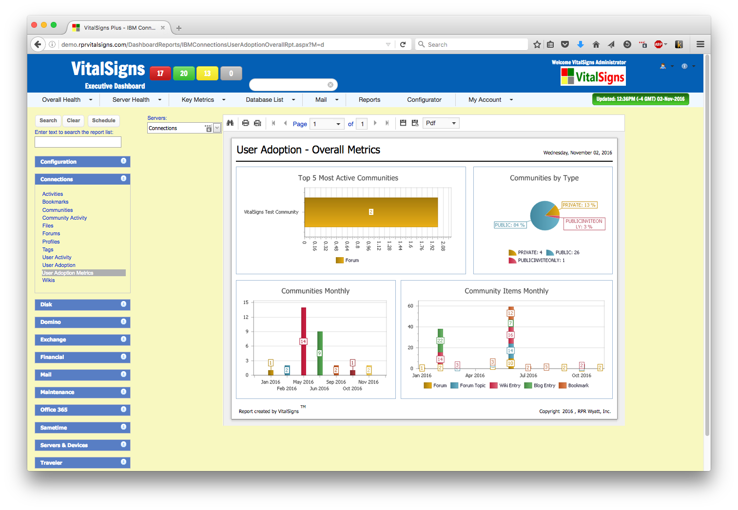Click the blue info icon in header
Image resolution: width=738 pixels, height=510 pixels.
[x=684, y=66]
